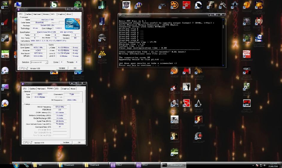This screenshot has height=168, width=282.
Task: Click the volume speaker tray icon
Action: point(265,165)
